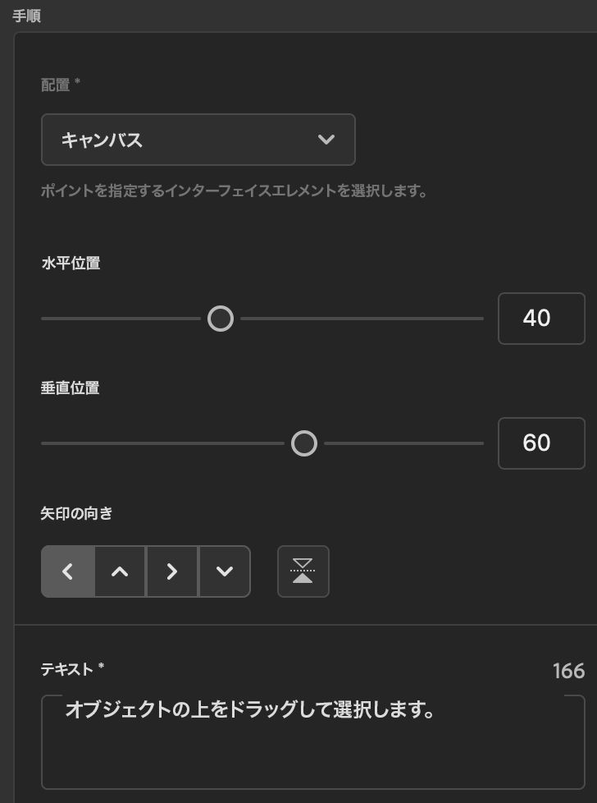Screen dimensions: 597x803
Task: Click the 矢印の向き label
Action: coord(76,514)
